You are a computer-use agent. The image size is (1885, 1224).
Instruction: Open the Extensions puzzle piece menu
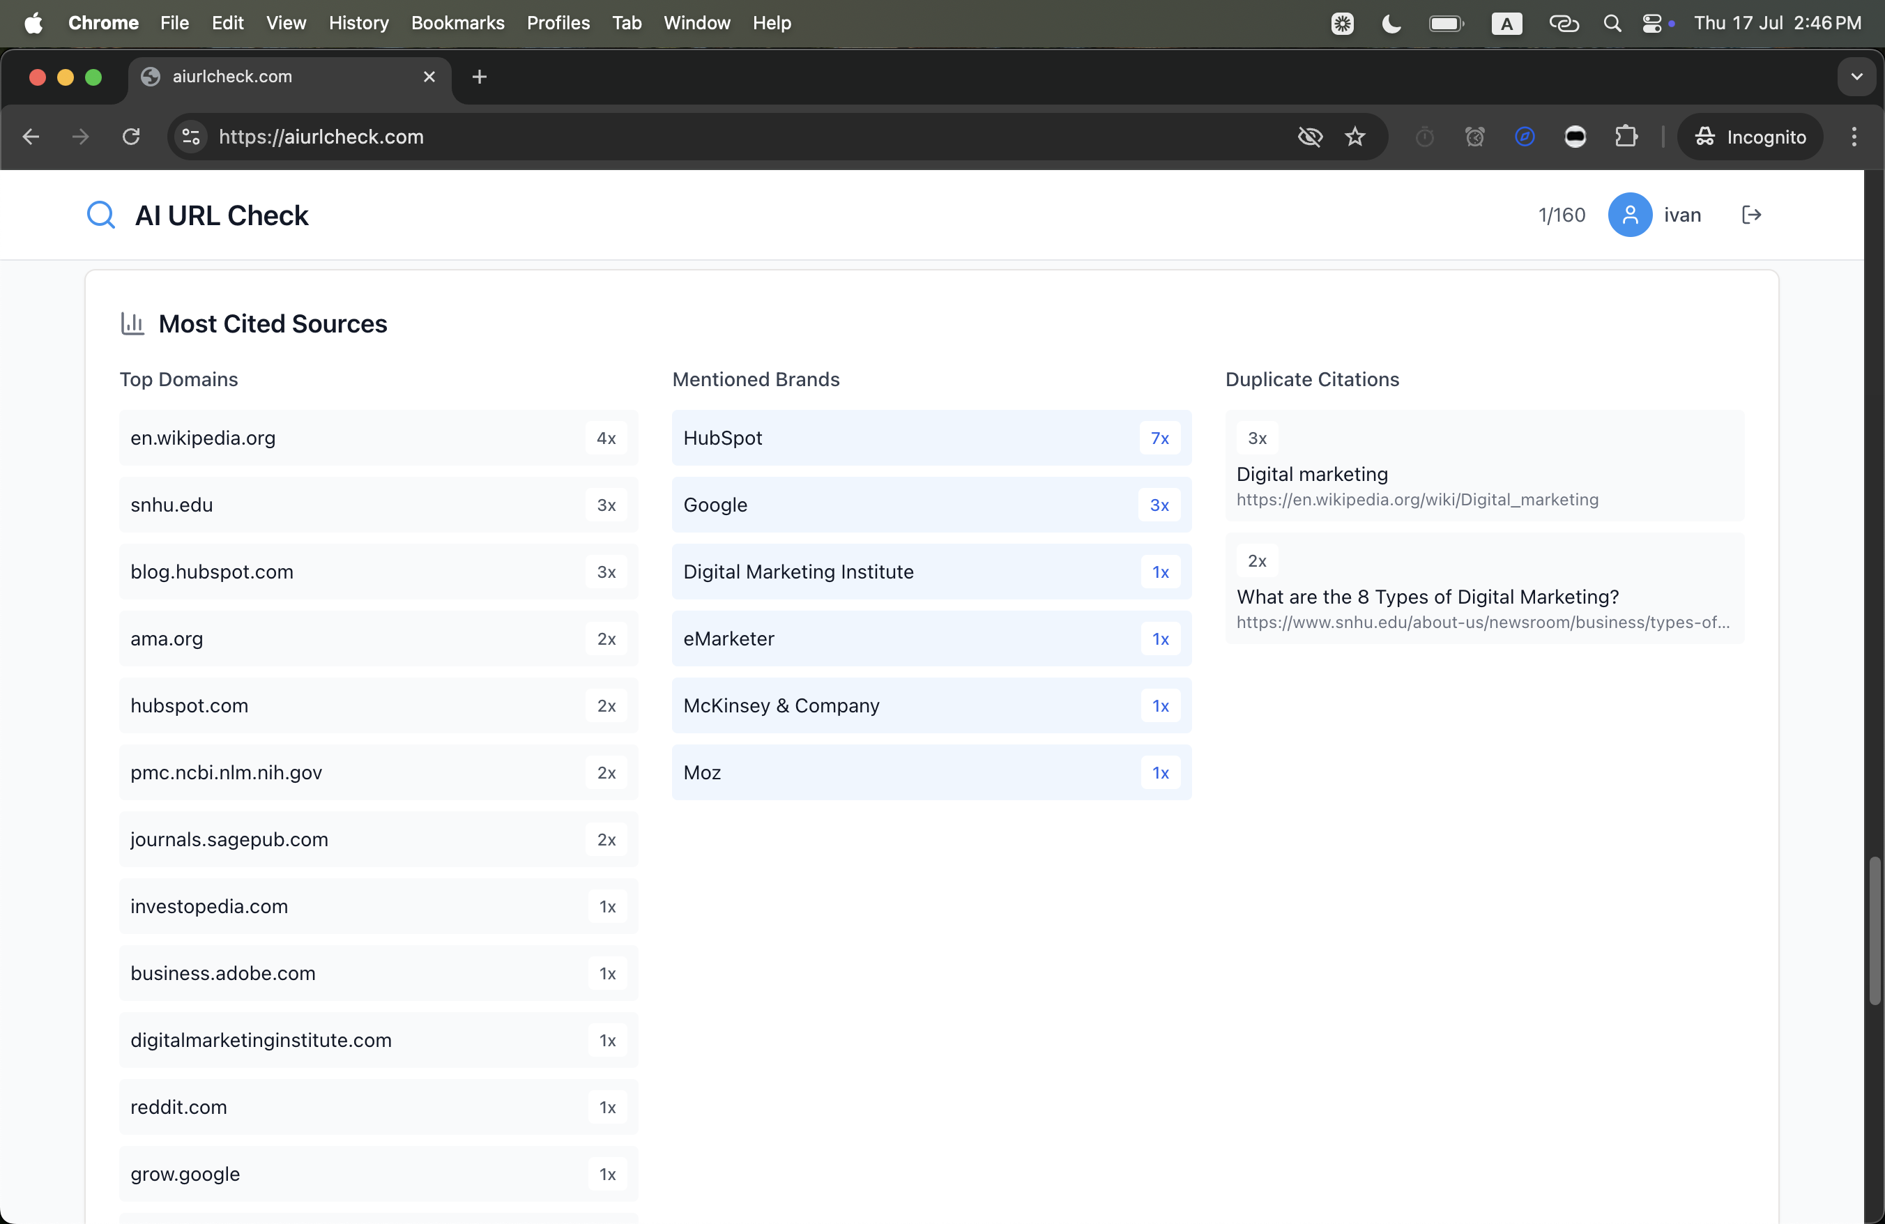pos(1625,136)
